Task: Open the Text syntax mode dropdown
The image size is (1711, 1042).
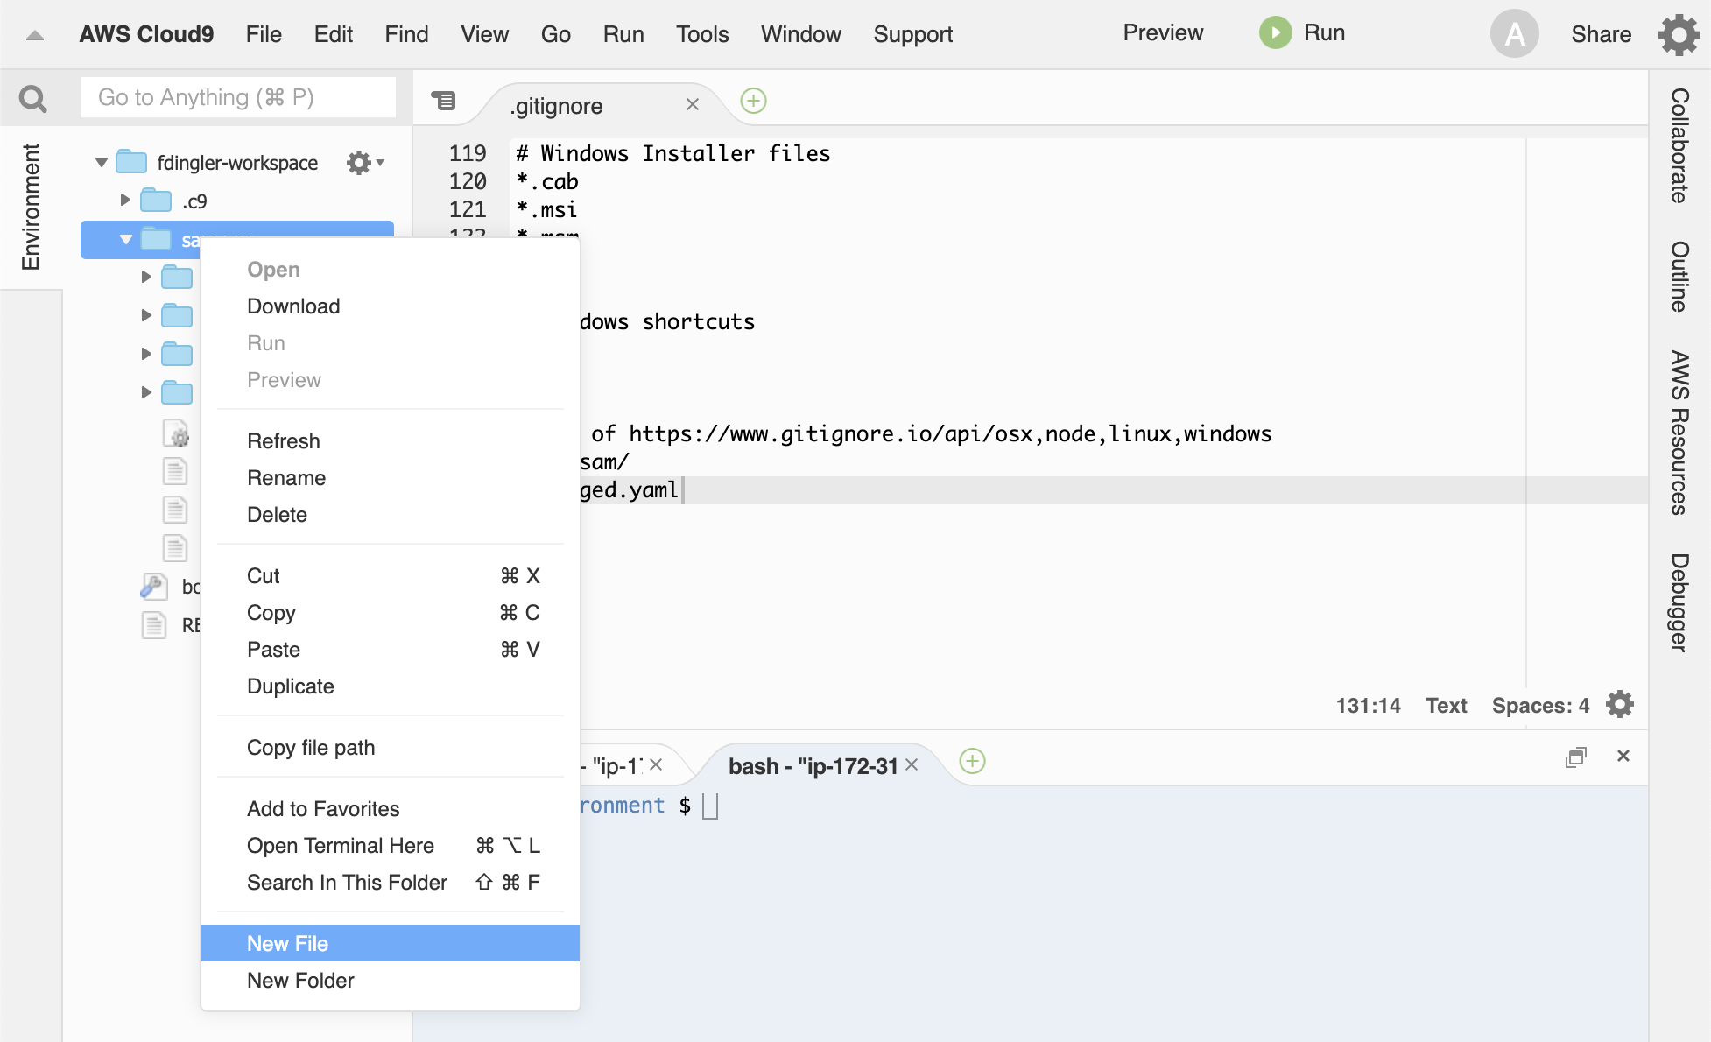Action: (x=1446, y=706)
